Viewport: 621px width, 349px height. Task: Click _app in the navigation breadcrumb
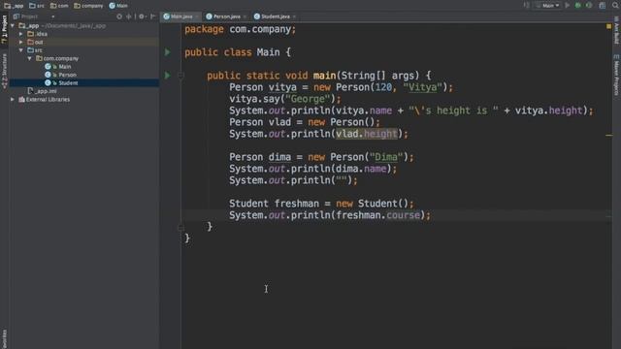(x=14, y=6)
